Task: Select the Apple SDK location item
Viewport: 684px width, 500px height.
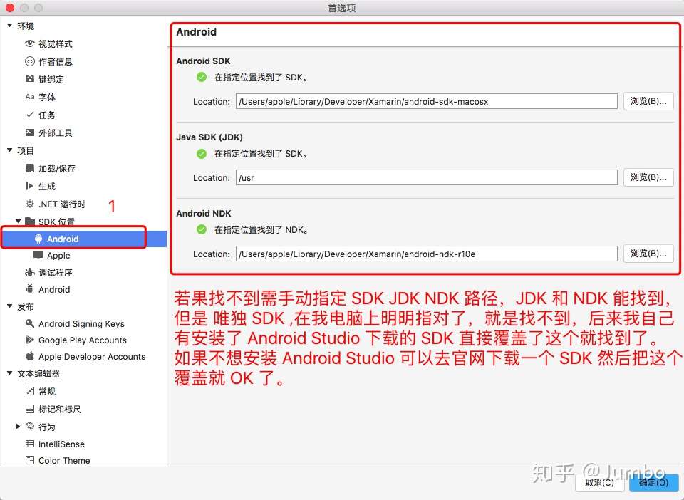Action: (58, 255)
